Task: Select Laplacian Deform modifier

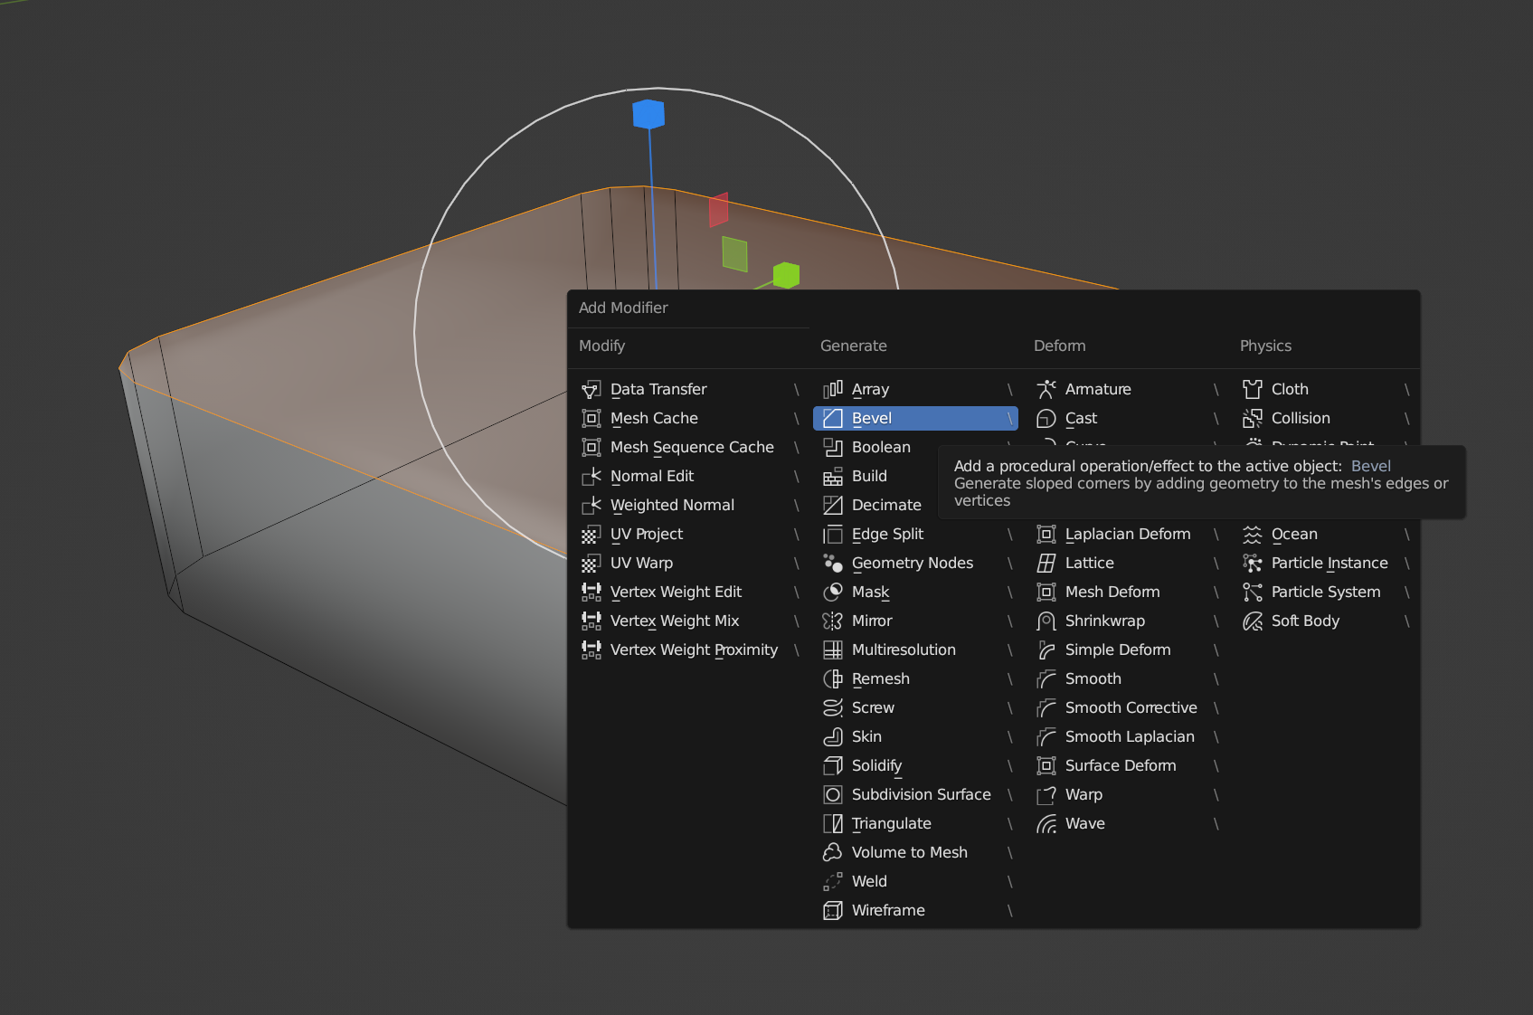Action: click(x=1129, y=535)
